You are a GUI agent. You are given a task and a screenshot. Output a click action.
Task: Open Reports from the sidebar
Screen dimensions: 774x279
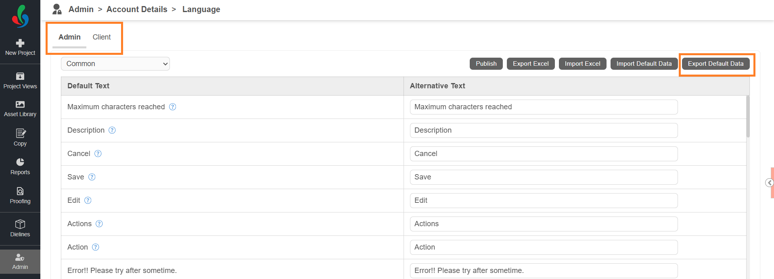click(x=20, y=167)
